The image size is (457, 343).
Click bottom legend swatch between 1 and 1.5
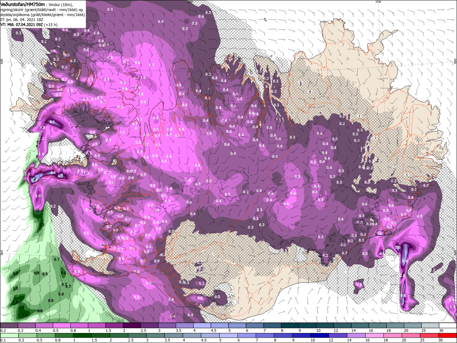pos(82,335)
